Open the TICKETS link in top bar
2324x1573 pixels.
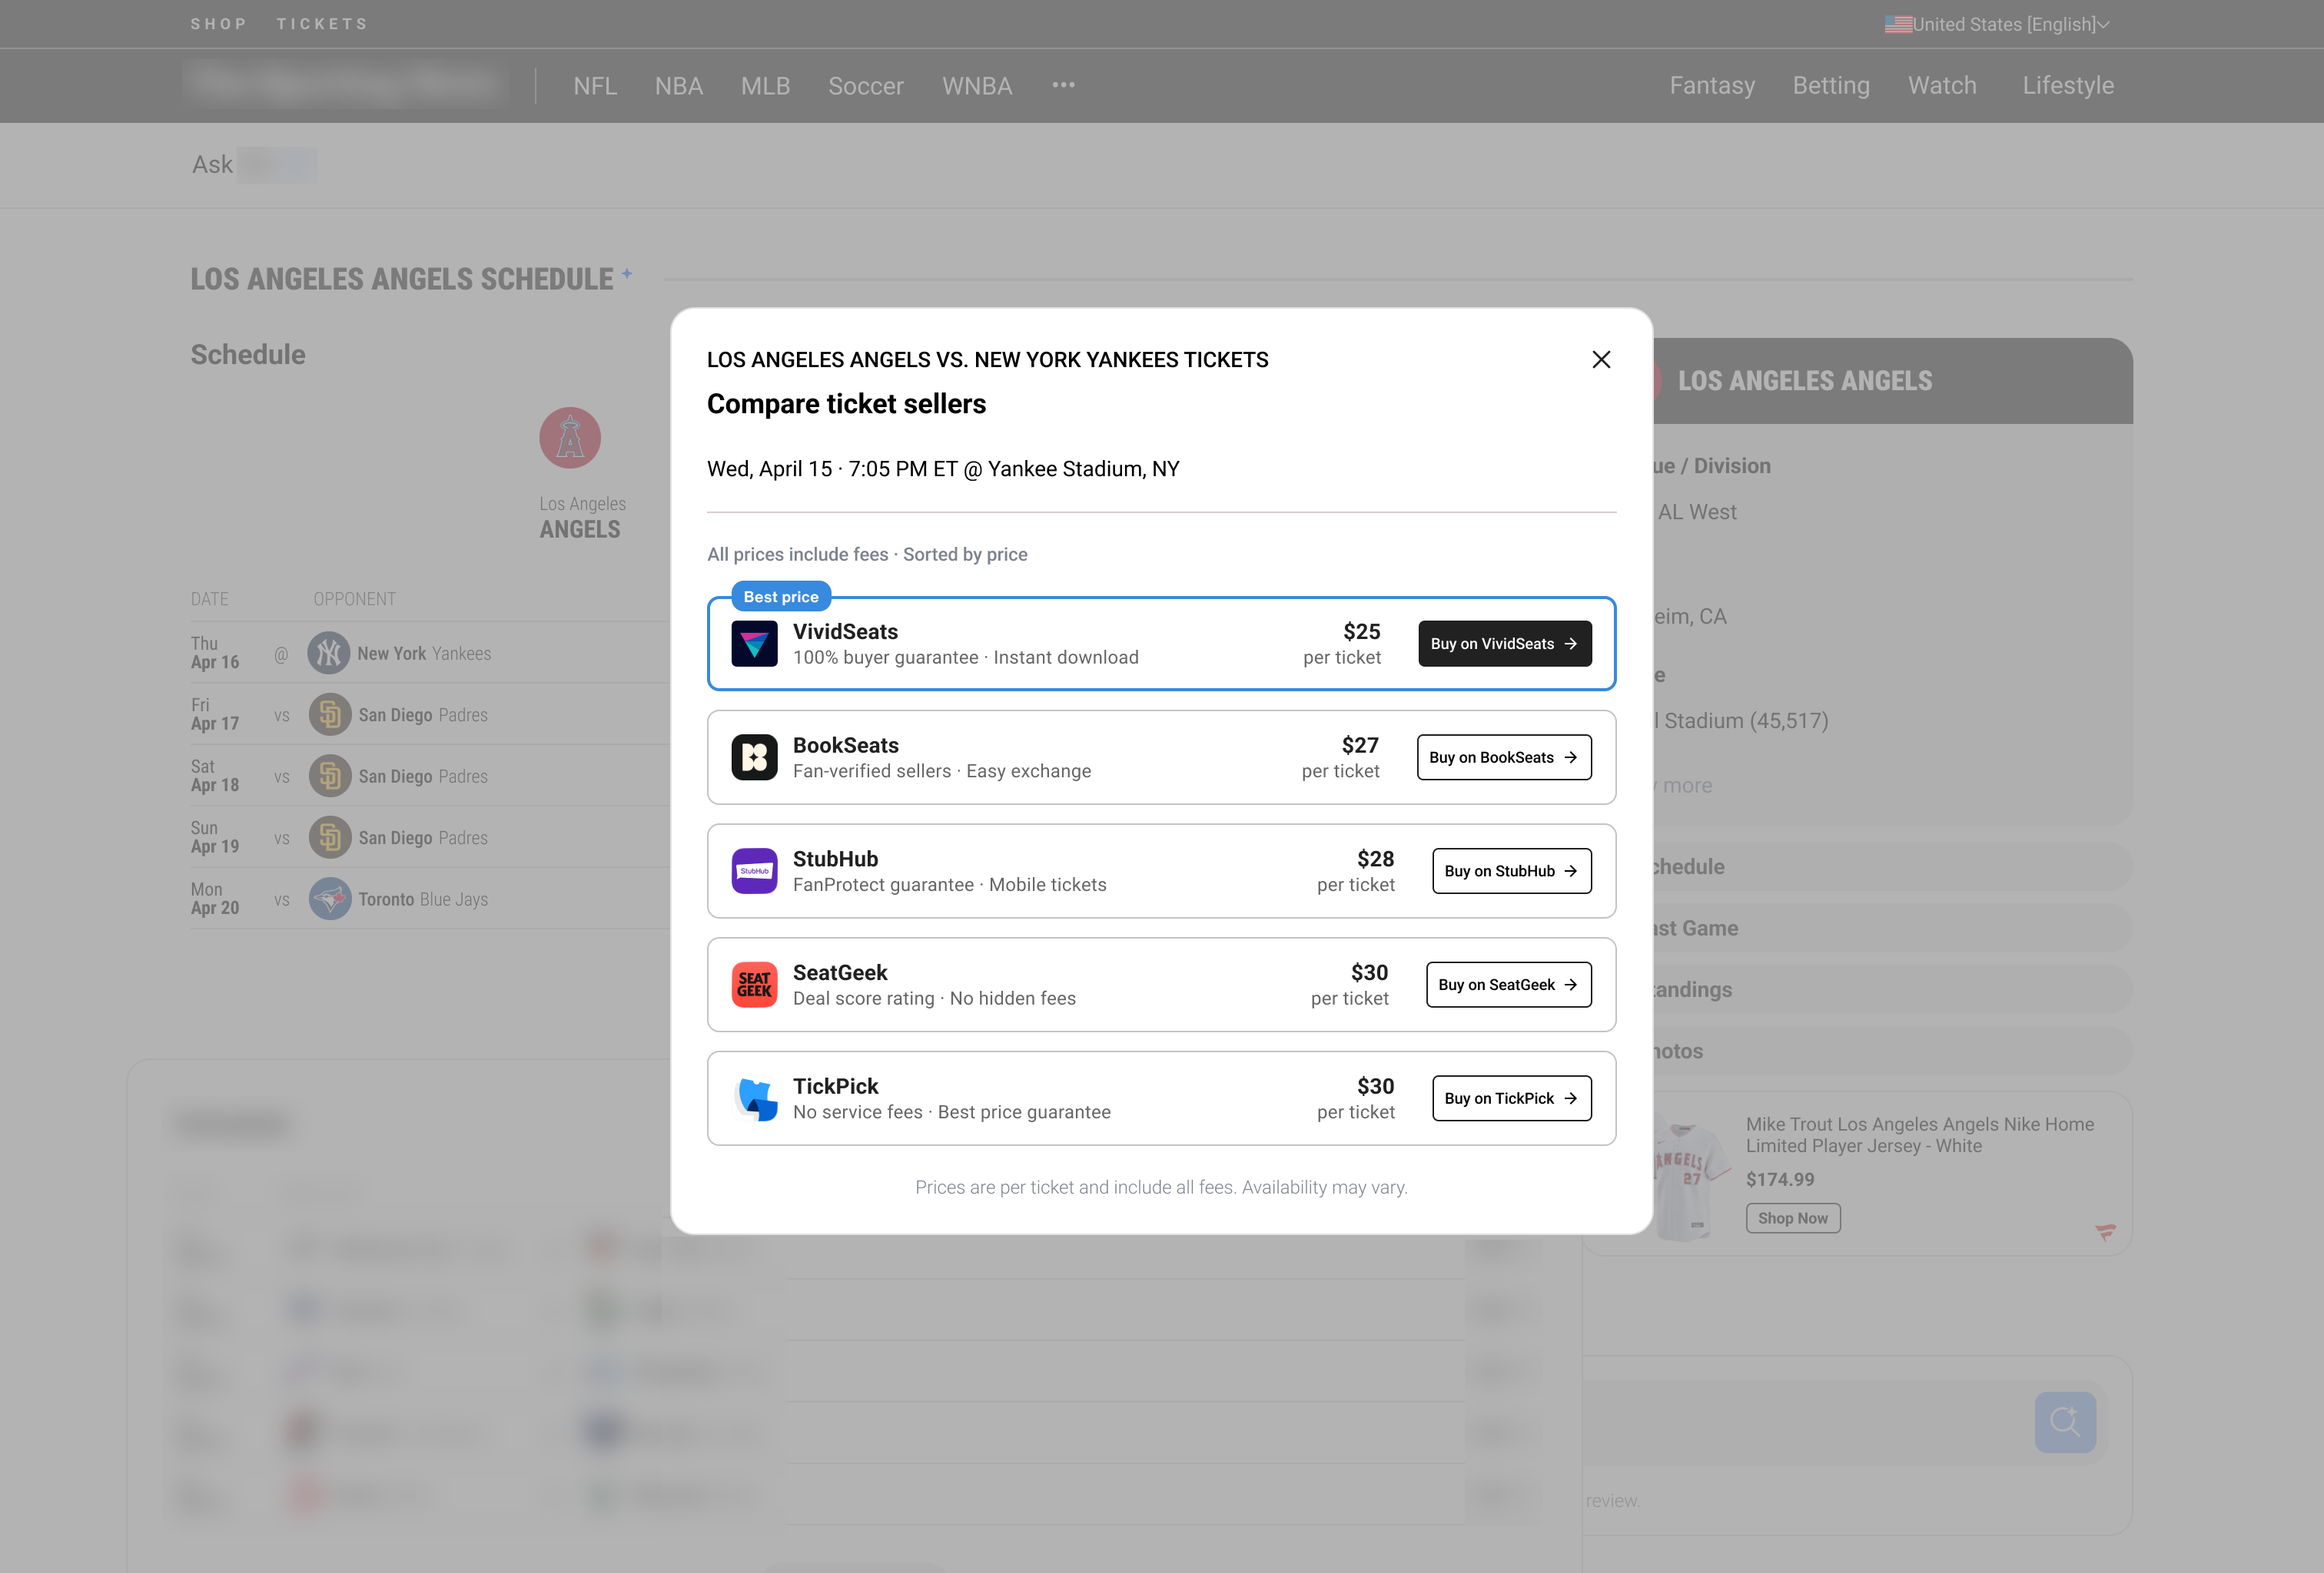pyautogui.click(x=322, y=24)
